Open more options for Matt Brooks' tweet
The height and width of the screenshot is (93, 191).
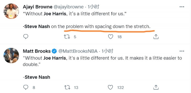pyautogui.click(x=182, y=51)
